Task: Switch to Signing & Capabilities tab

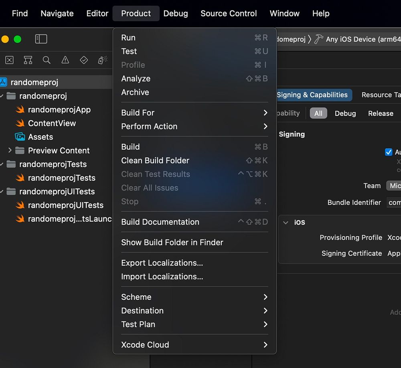Action: click(x=312, y=95)
